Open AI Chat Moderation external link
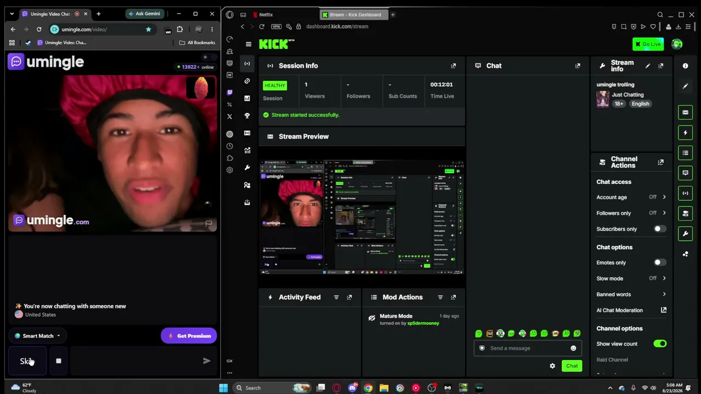This screenshot has height=394, width=701. 664,310
